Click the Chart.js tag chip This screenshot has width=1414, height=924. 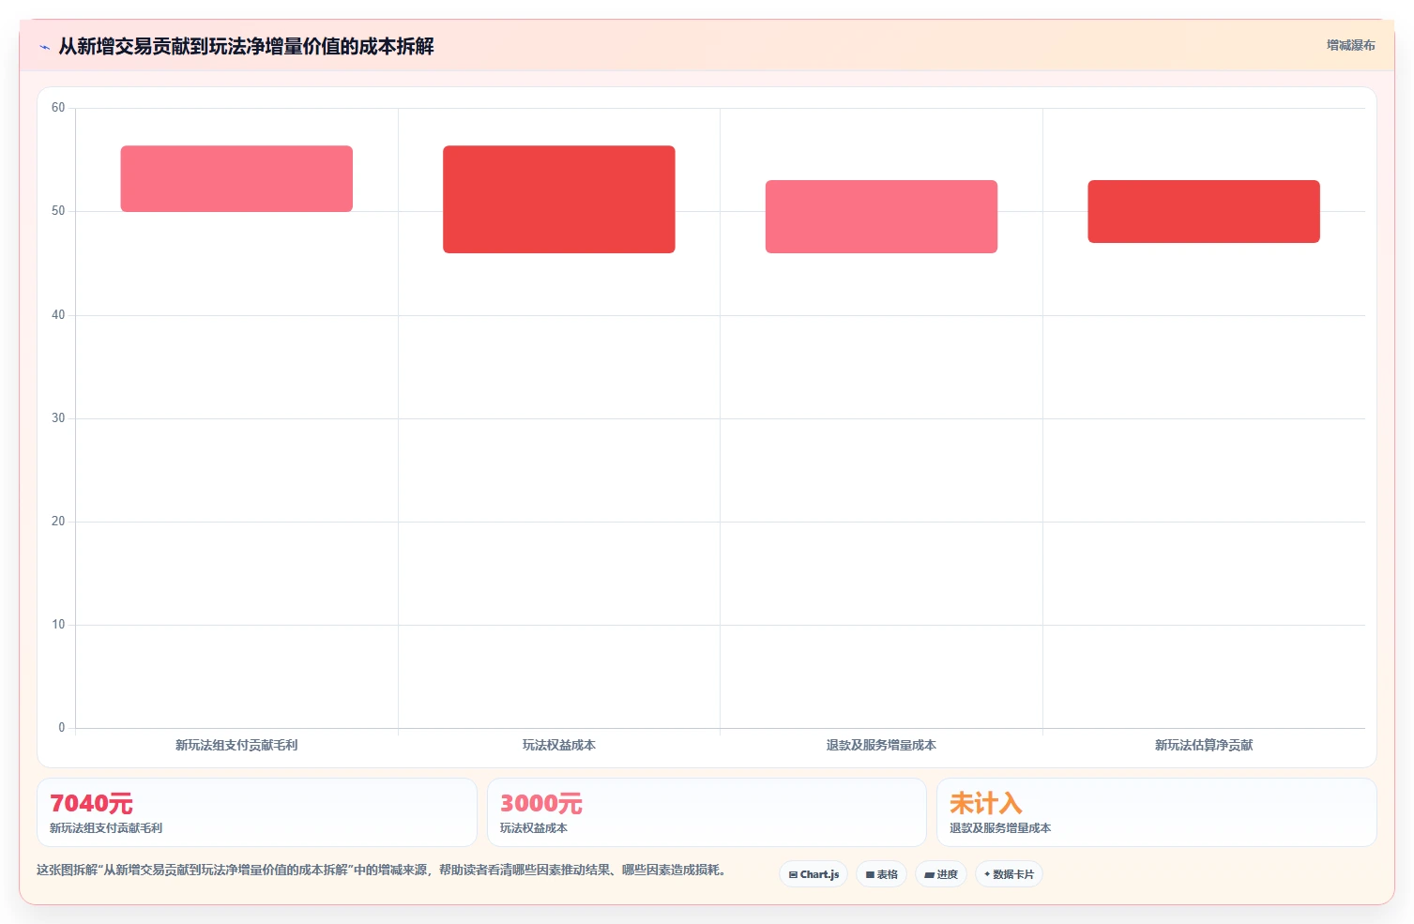(813, 874)
